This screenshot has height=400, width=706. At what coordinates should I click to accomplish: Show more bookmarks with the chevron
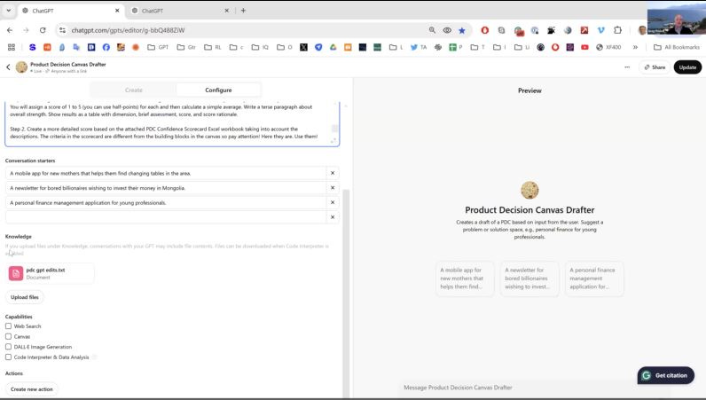click(635, 47)
